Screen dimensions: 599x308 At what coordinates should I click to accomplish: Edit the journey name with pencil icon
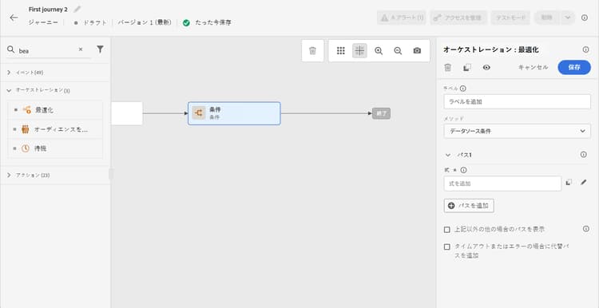pos(77,9)
